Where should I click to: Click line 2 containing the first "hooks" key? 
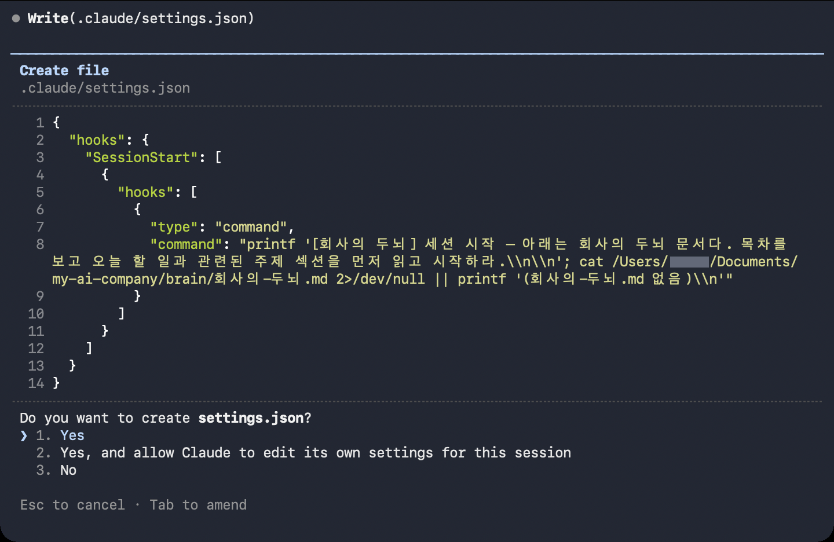coord(109,140)
